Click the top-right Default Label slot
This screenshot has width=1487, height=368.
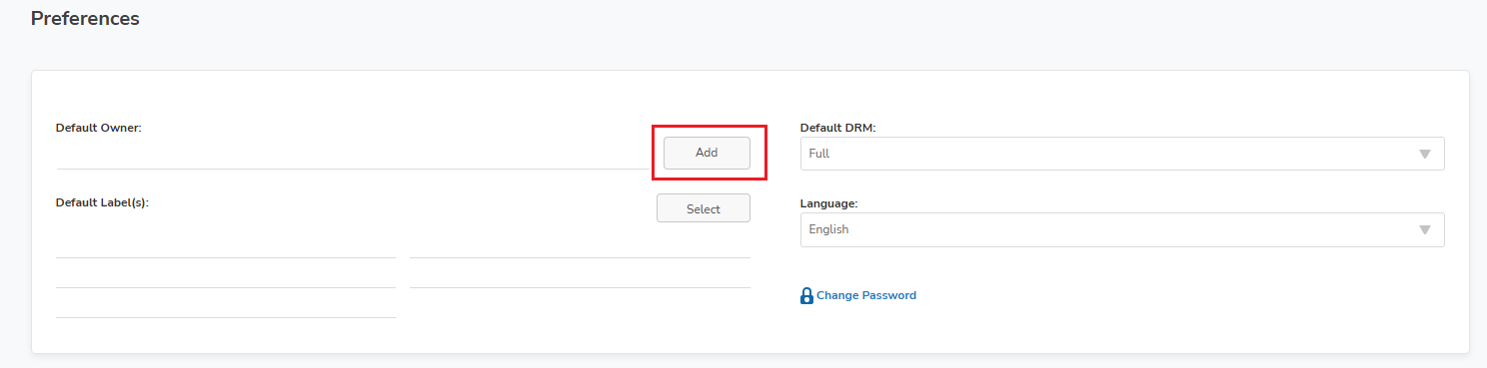[580, 243]
